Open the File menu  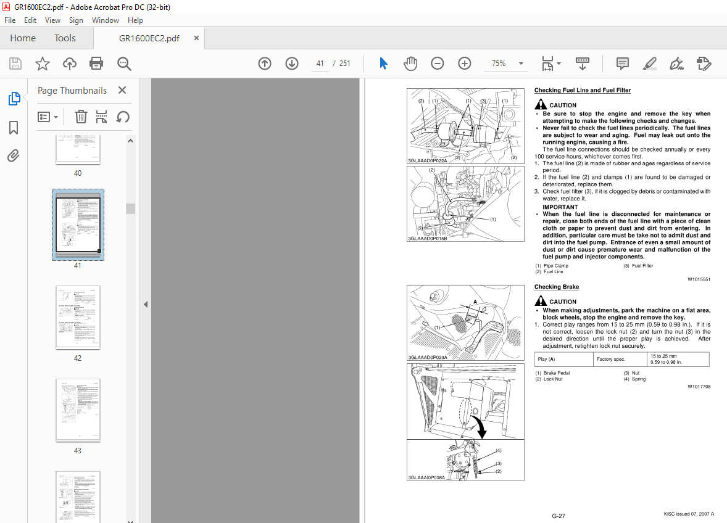tap(10, 20)
